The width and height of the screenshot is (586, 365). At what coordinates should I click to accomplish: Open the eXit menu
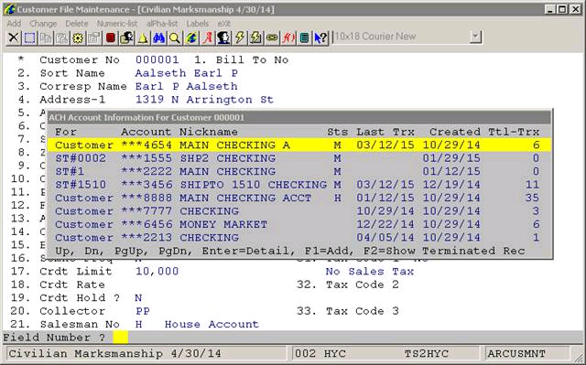[223, 24]
